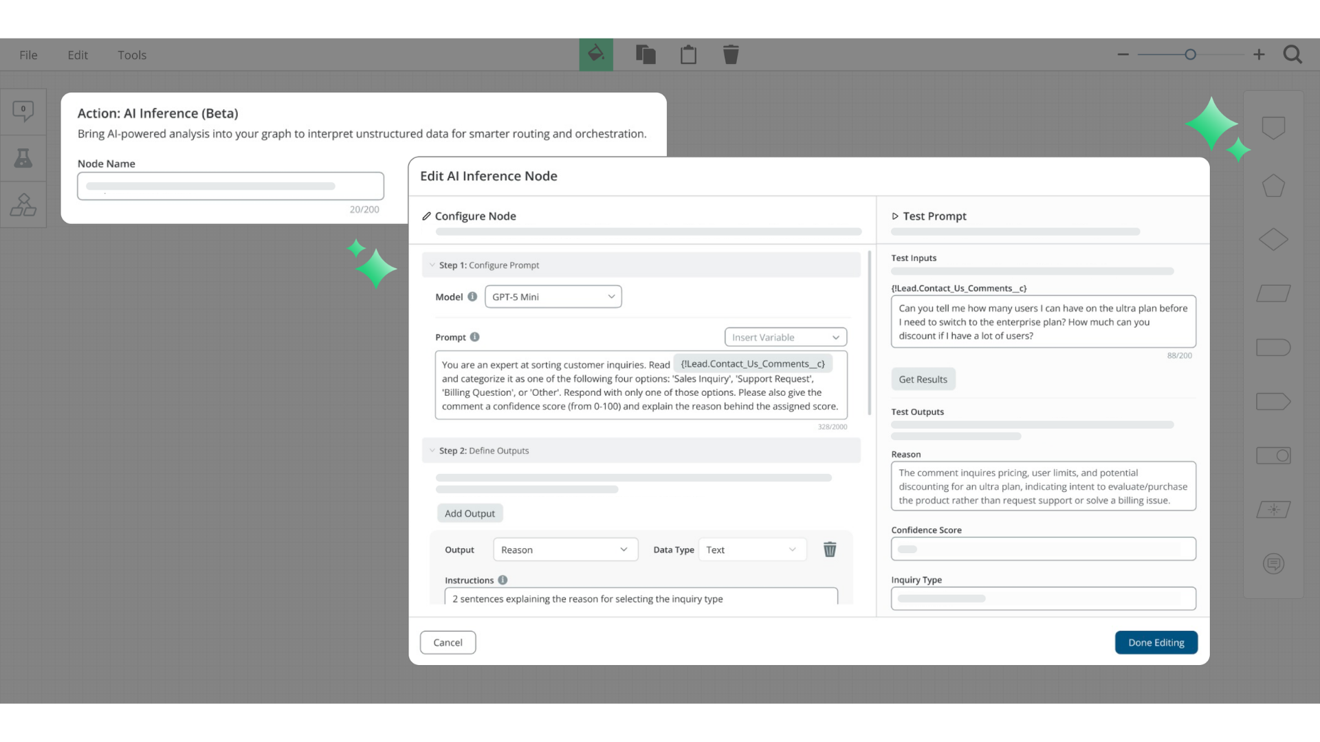The width and height of the screenshot is (1320, 742).
Task: Open the search magnifier icon
Action: 1292,54
